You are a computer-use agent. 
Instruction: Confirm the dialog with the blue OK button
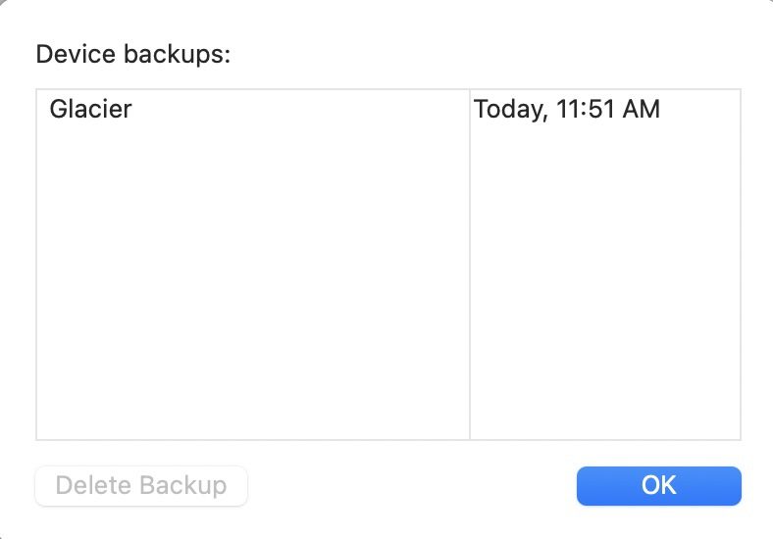[658, 485]
